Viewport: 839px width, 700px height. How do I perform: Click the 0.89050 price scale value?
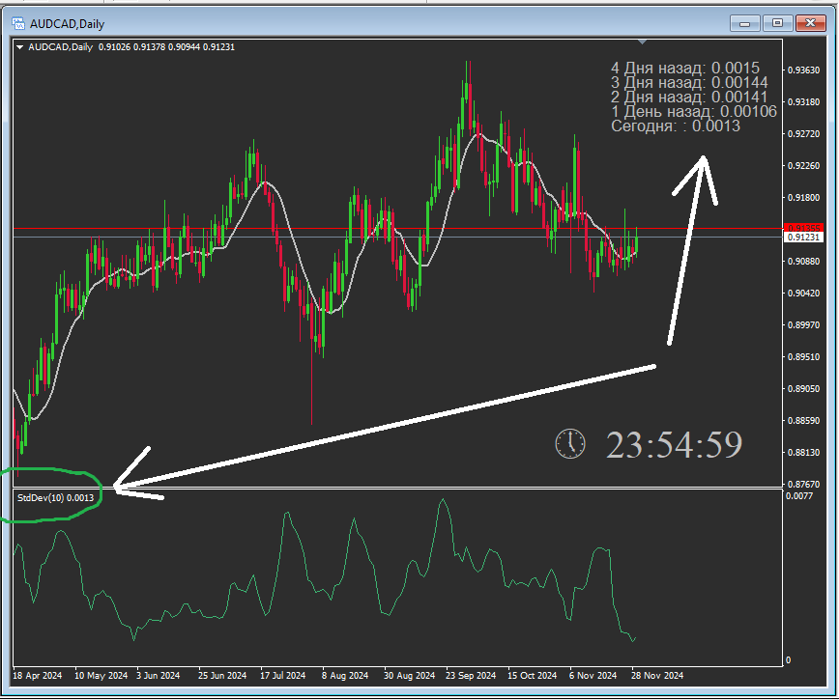click(803, 389)
